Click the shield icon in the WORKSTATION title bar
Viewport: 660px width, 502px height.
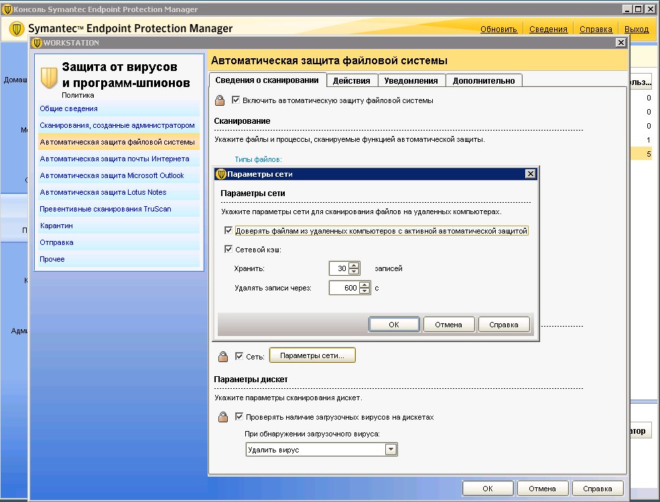[37, 43]
